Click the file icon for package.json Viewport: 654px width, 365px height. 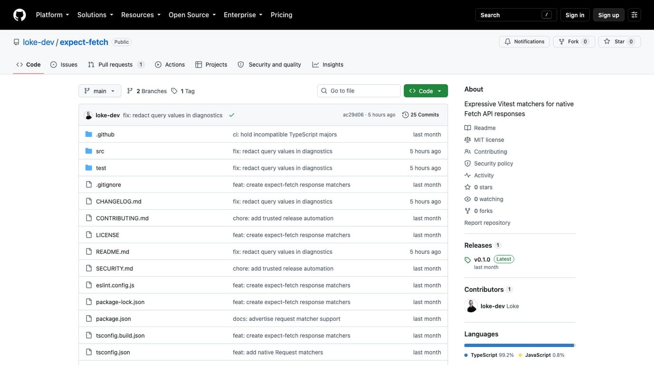[88, 318]
